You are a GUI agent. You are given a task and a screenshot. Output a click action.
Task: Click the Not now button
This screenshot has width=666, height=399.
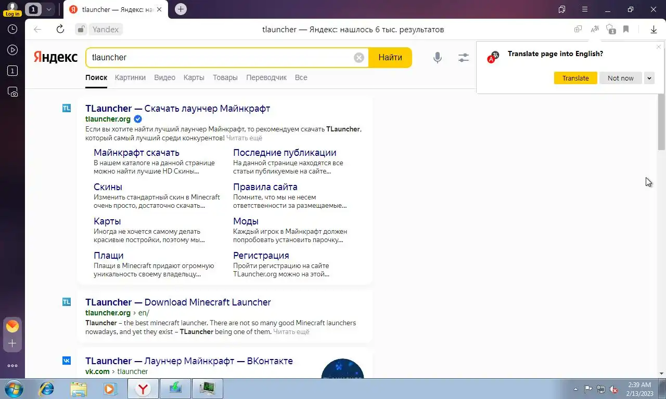(621, 78)
